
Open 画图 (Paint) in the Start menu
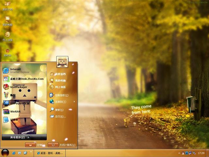(x=13, y=95)
